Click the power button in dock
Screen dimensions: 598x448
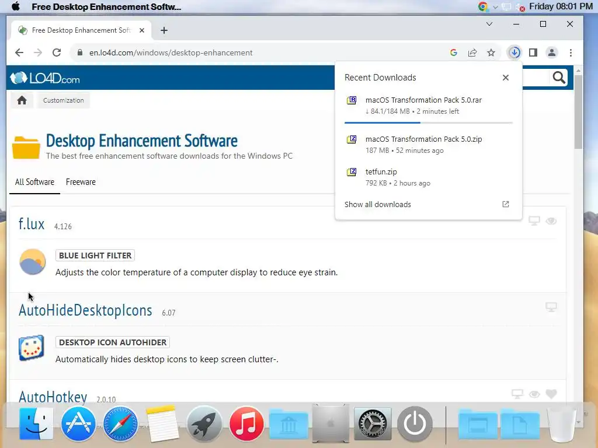[x=415, y=423]
